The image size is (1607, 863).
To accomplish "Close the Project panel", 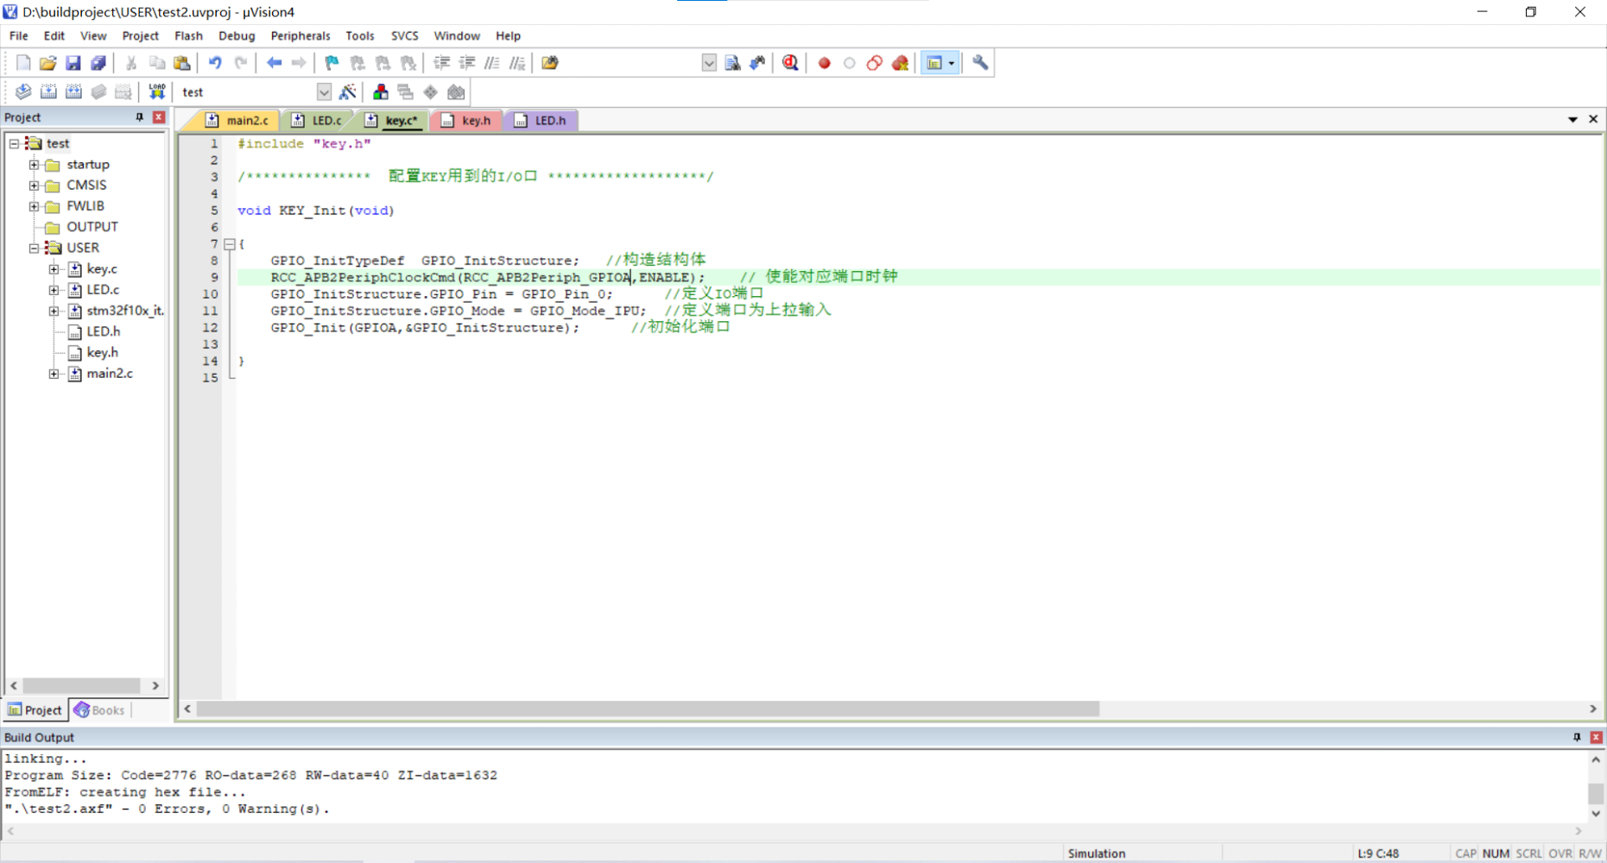I will (159, 117).
